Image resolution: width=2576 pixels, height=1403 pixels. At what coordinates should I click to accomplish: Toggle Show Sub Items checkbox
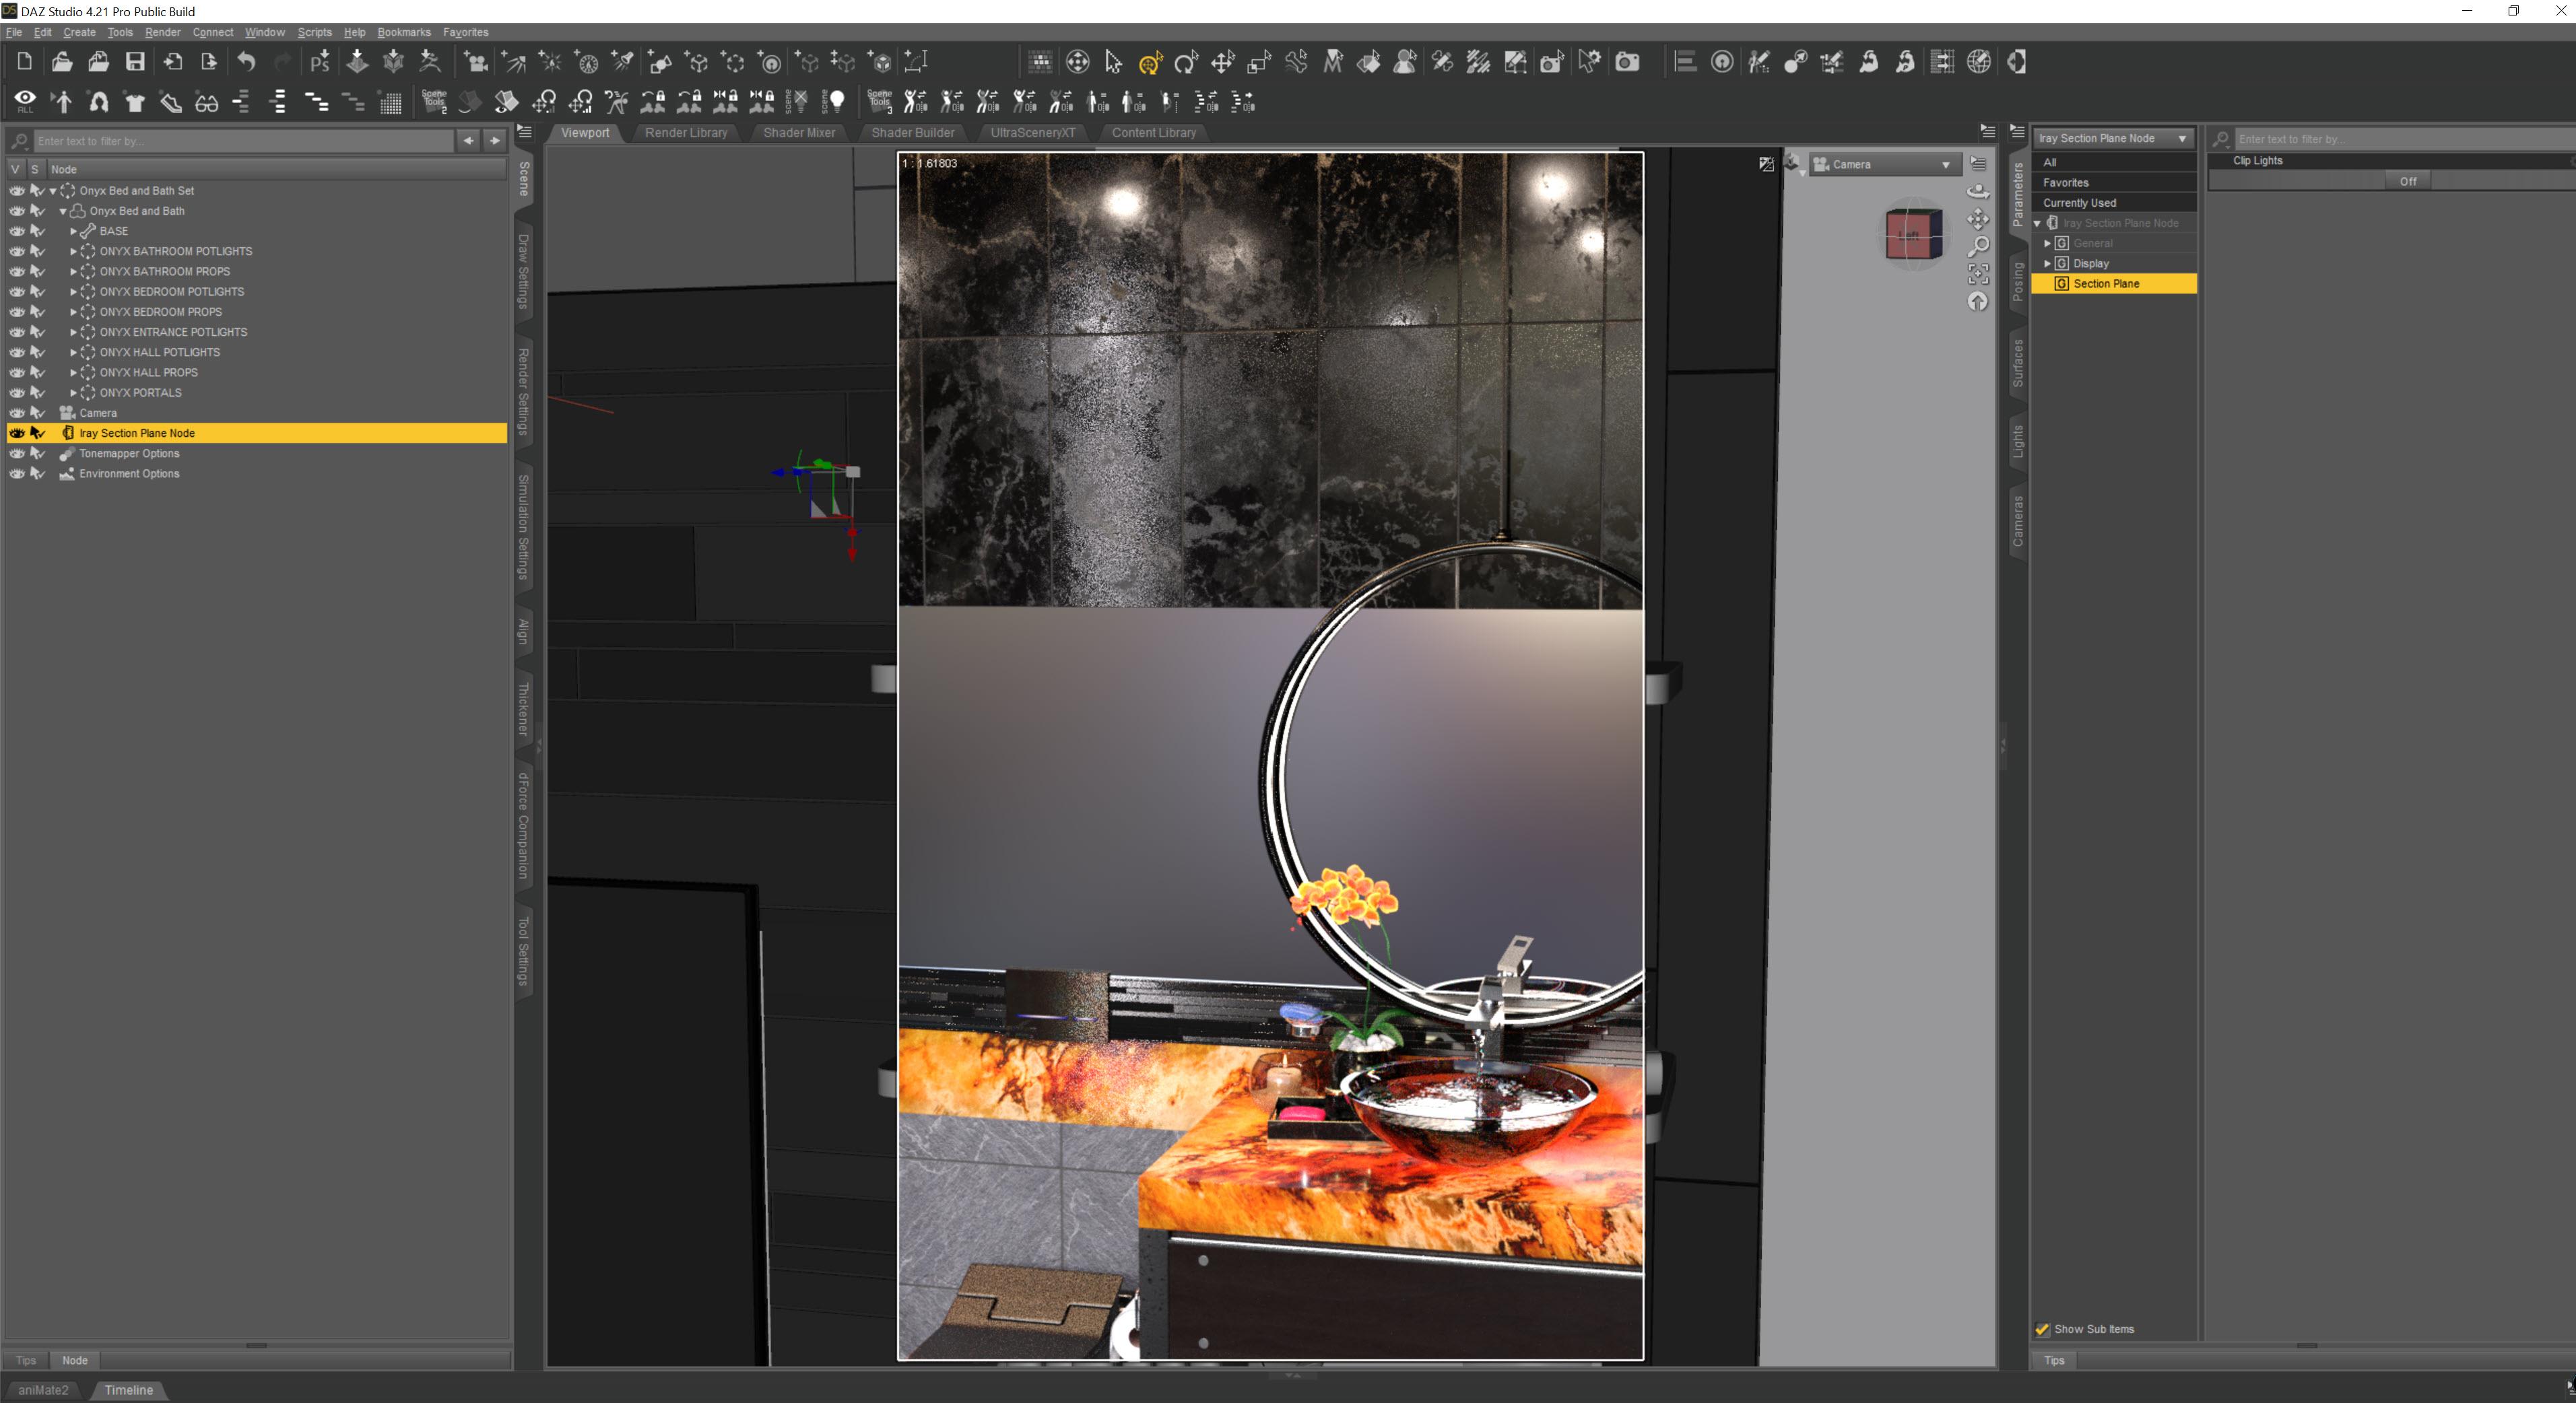coord(2042,1329)
